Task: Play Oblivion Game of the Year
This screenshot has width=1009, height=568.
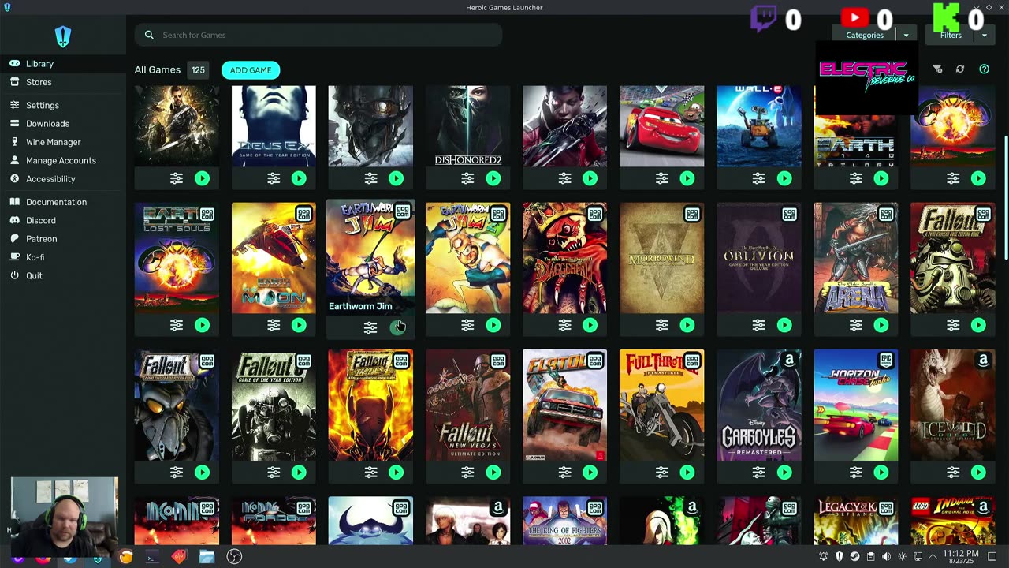Action: [784, 325]
